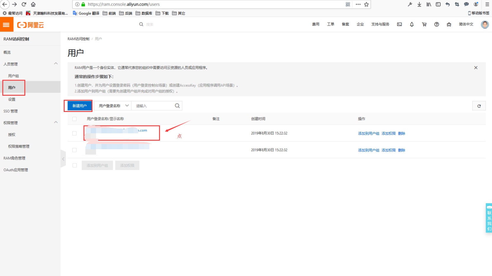
Task: Collapse the left sidebar with arrow handle
Action: [63, 159]
